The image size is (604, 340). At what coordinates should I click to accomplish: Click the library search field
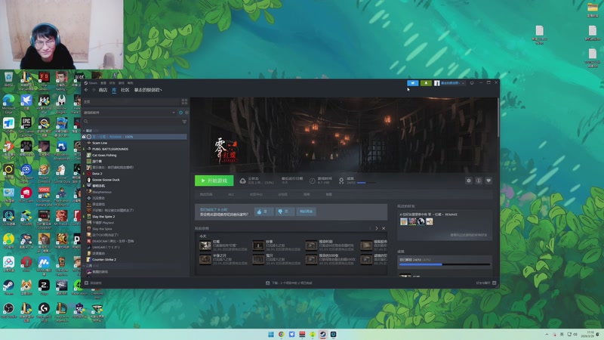pos(131,122)
